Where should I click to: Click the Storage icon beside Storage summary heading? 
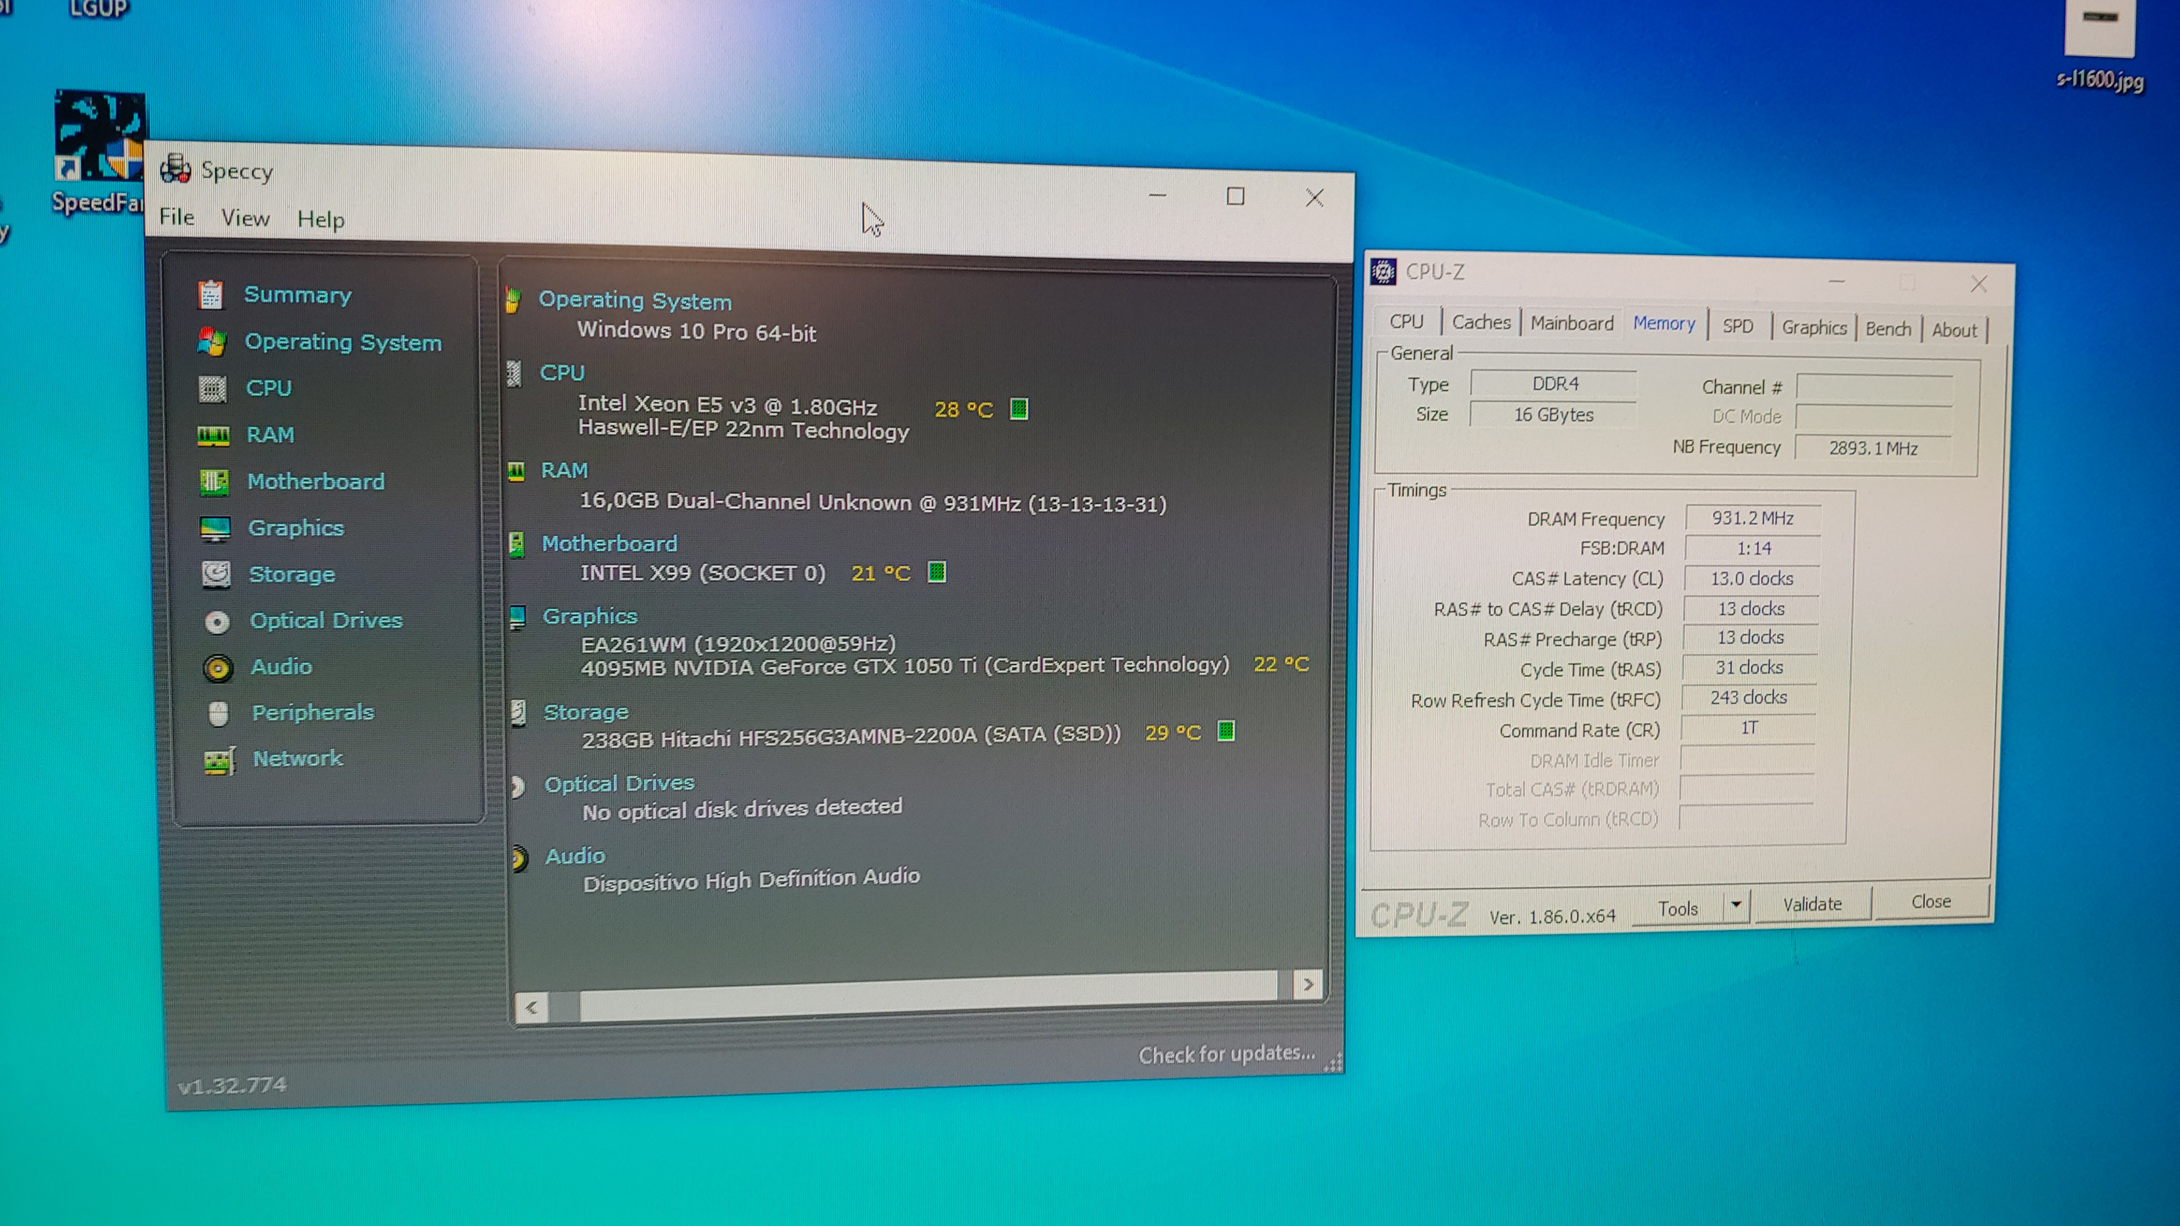[519, 712]
